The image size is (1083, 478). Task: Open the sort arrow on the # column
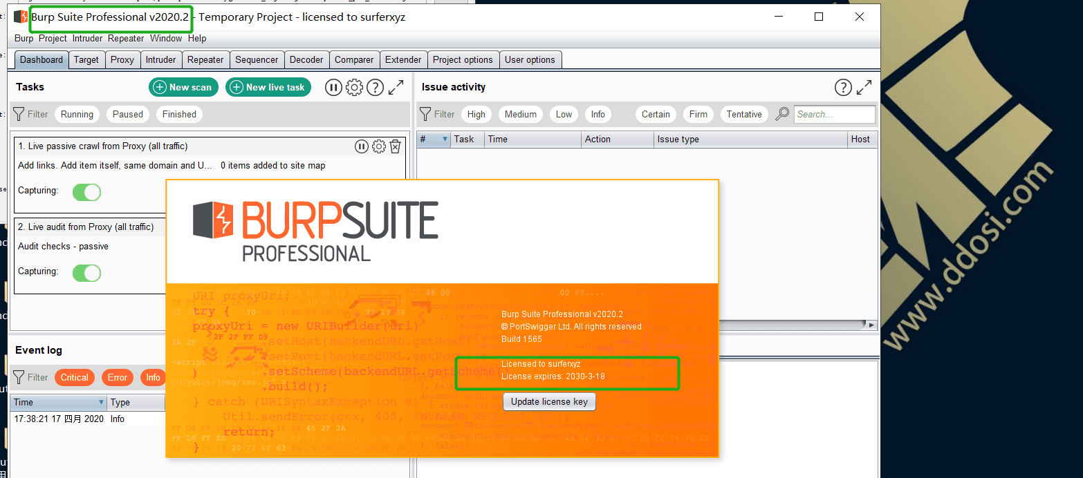[x=445, y=140]
